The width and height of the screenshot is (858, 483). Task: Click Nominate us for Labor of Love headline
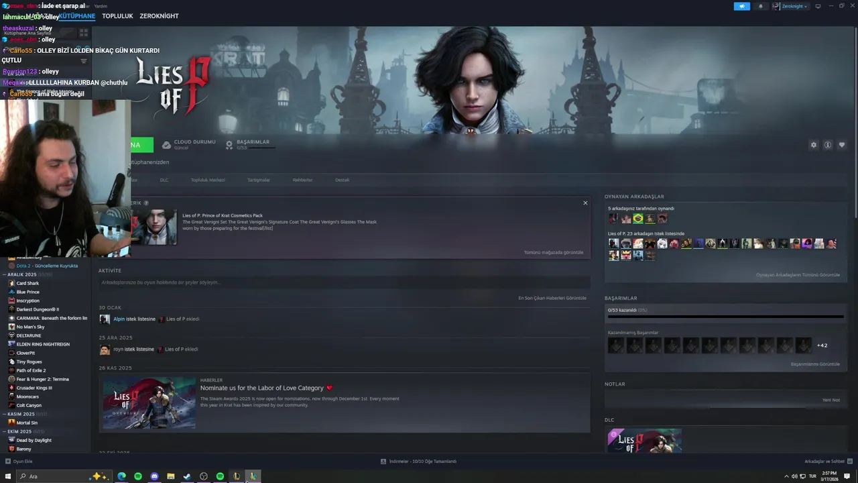261,388
